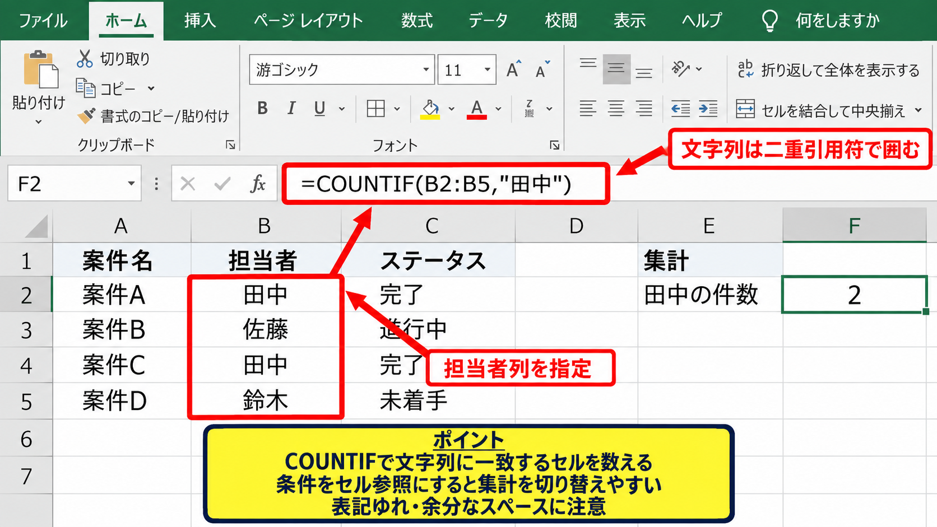Click the Cut (切り取り) scissors icon
The height and width of the screenshot is (527, 937).
(x=85, y=58)
